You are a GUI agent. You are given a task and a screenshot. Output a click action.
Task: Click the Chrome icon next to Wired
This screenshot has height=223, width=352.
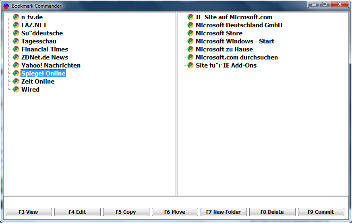click(16, 90)
